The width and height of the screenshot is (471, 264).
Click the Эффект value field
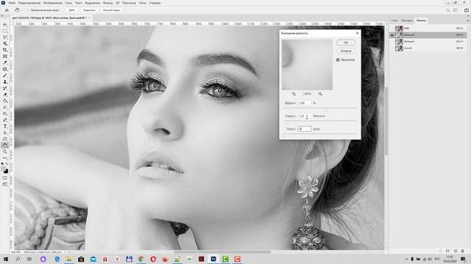tap(304, 103)
